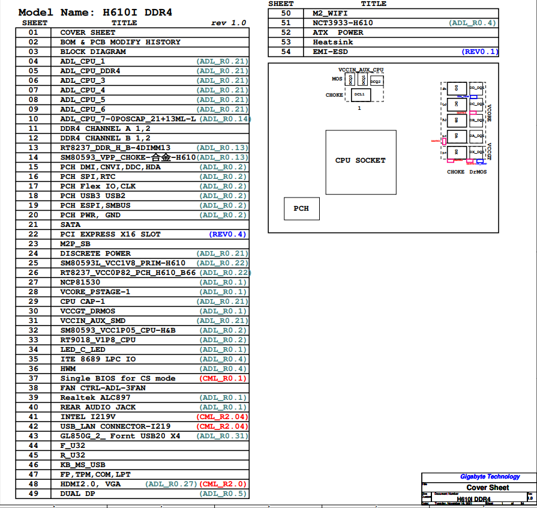
Task: Click the "CPU SOCKET" block in diagram
Action: point(361,162)
